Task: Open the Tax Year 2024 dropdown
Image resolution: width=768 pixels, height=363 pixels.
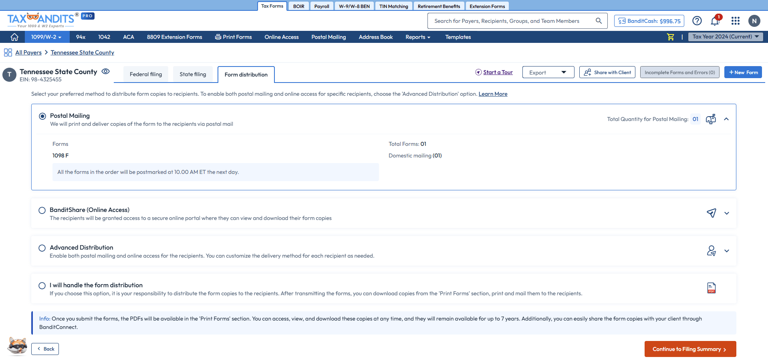Action: (726, 37)
